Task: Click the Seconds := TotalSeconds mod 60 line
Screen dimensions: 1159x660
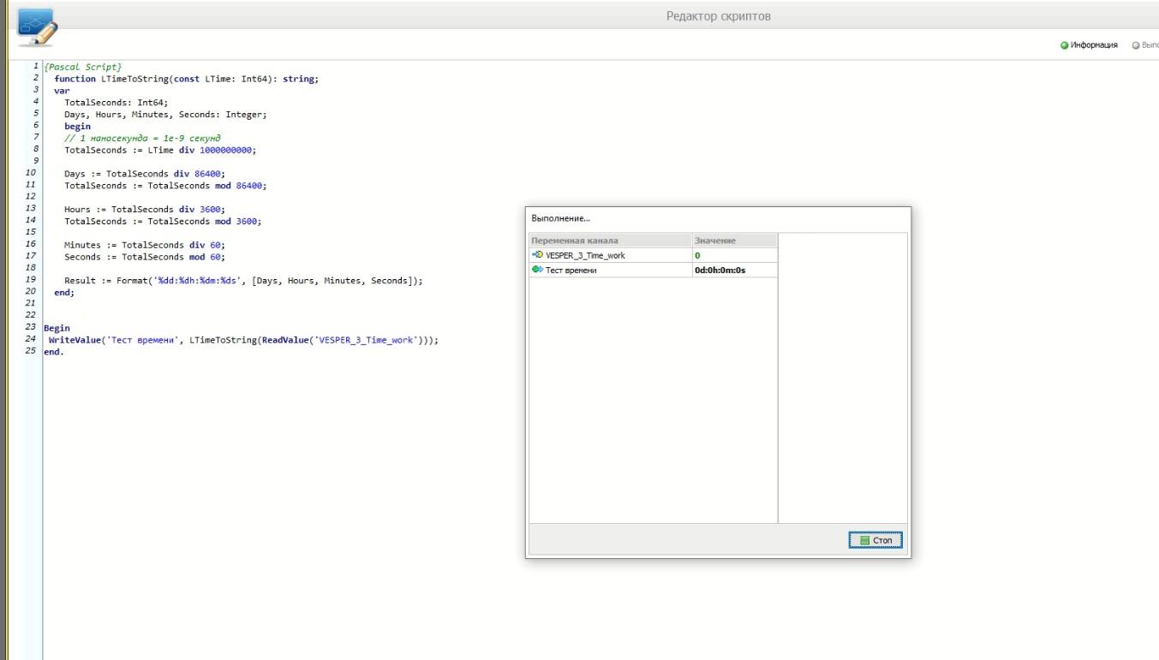Action: [145, 257]
